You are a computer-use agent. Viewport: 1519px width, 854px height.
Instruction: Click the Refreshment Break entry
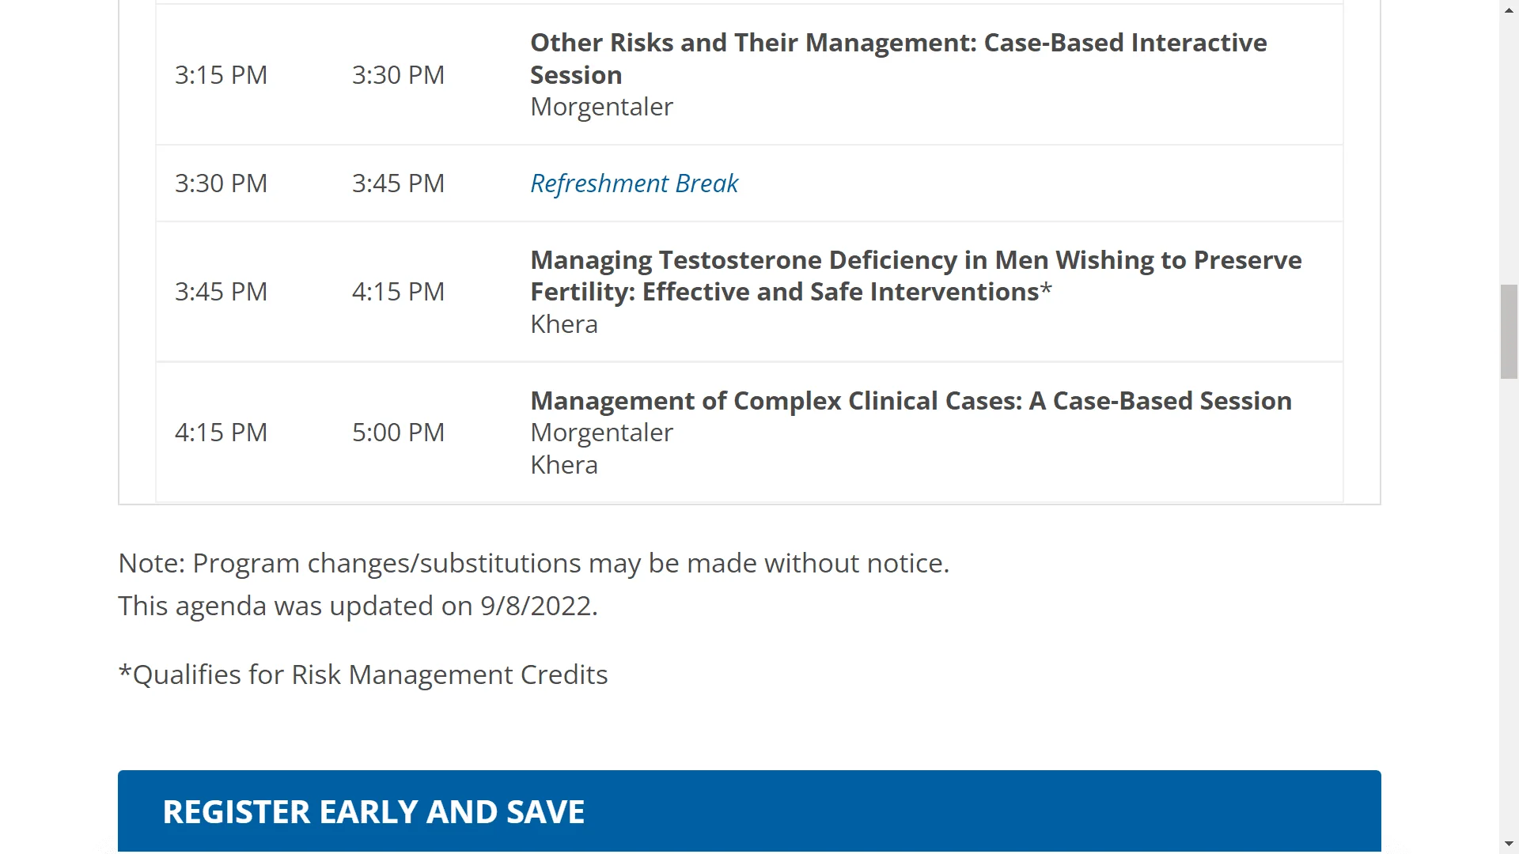[x=634, y=183]
